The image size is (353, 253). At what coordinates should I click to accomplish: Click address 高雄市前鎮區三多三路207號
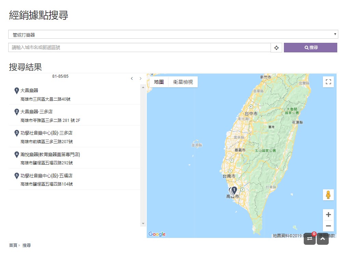coord(47,142)
